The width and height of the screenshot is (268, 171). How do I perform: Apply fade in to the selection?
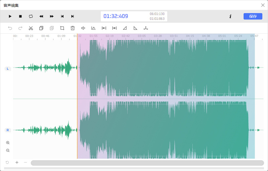(x=125, y=28)
